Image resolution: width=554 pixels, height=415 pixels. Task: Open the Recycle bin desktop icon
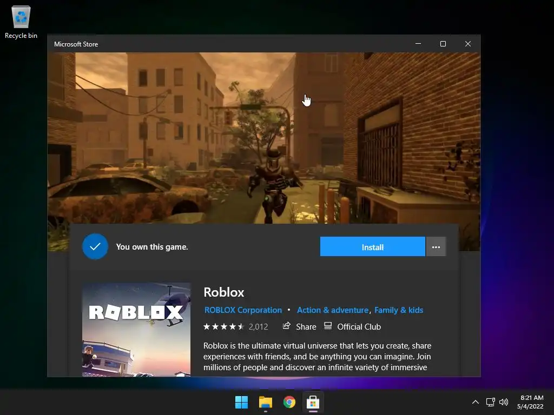pos(21,22)
